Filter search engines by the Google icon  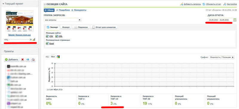[58, 57]
